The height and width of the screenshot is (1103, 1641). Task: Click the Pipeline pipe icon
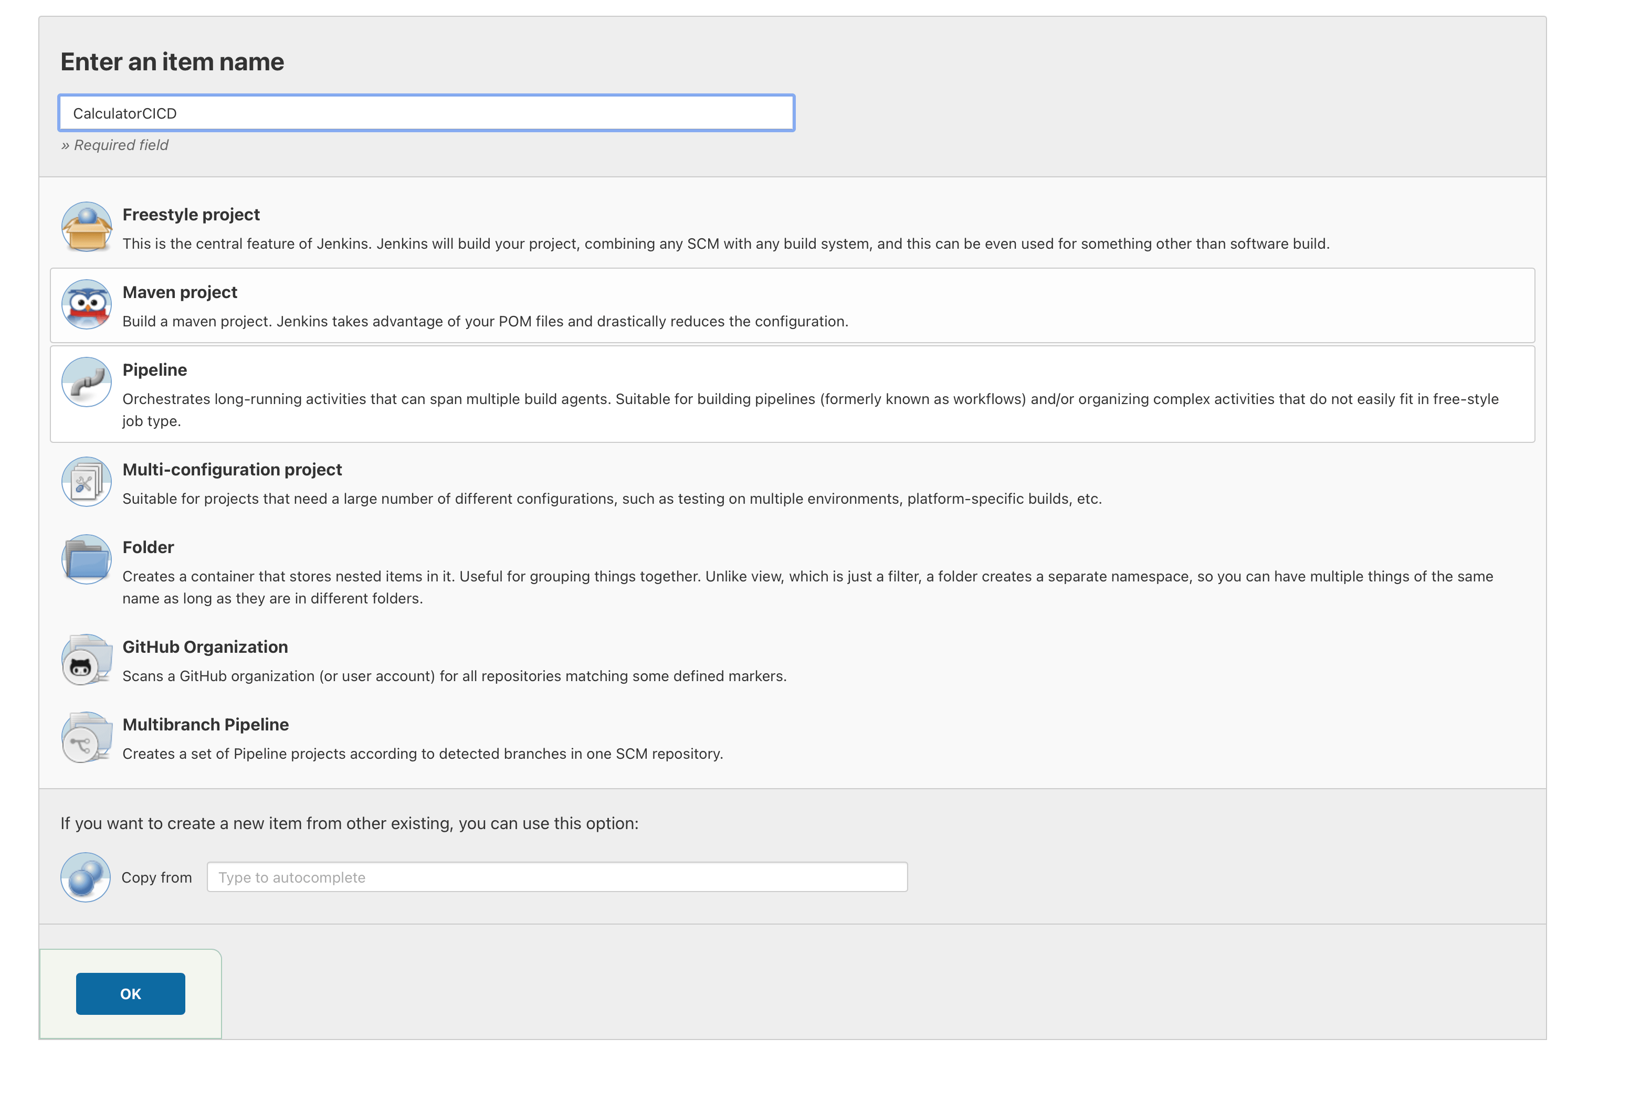coord(86,382)
